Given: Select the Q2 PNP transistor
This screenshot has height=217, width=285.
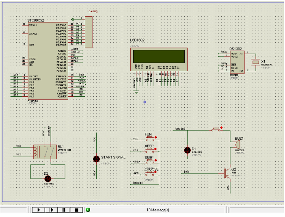Looking at the screenshot, I should 225,173.
